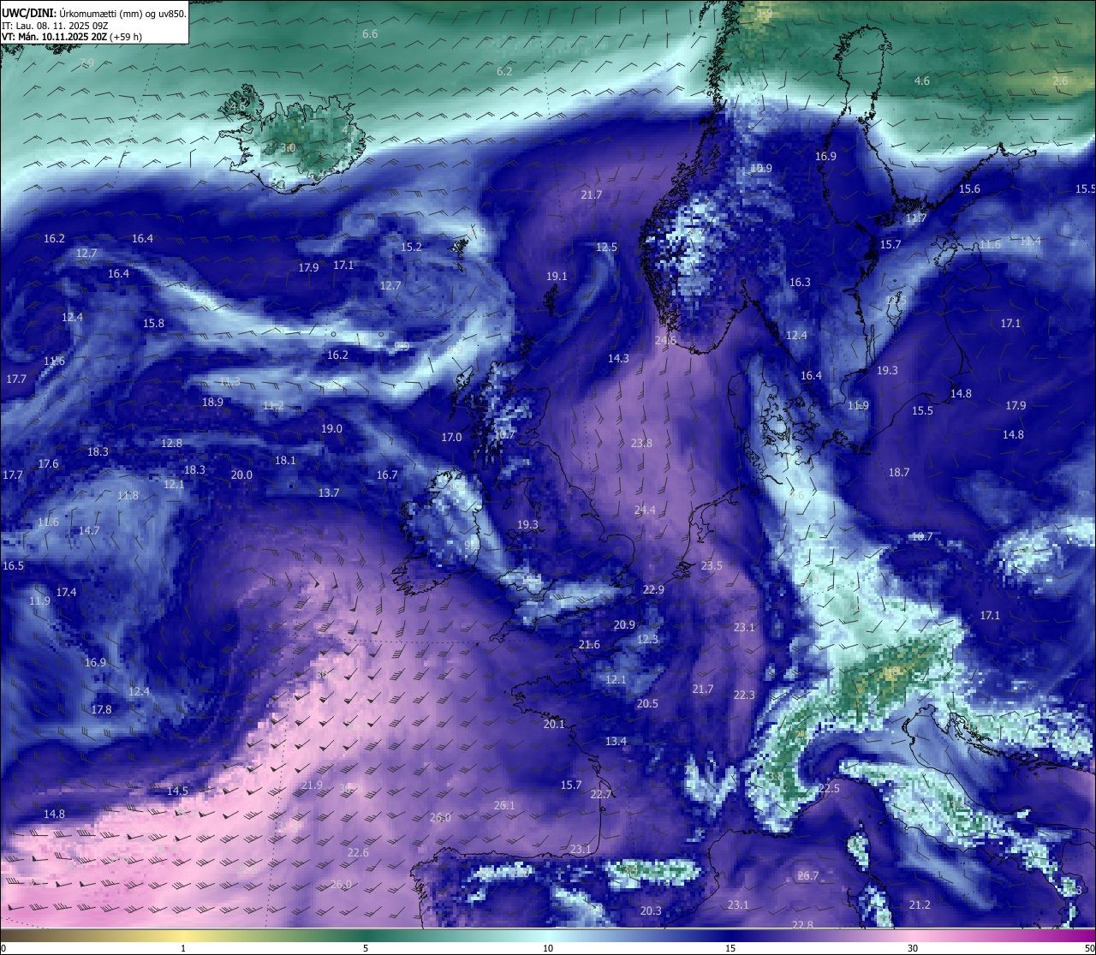Click the map value 22.7

pyautogui.click(x=601, y=795)
